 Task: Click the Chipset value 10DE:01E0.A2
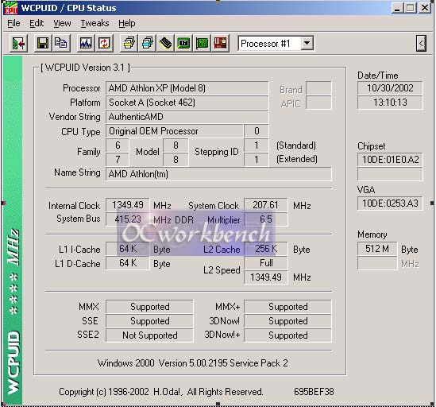(x=390, y=160)
